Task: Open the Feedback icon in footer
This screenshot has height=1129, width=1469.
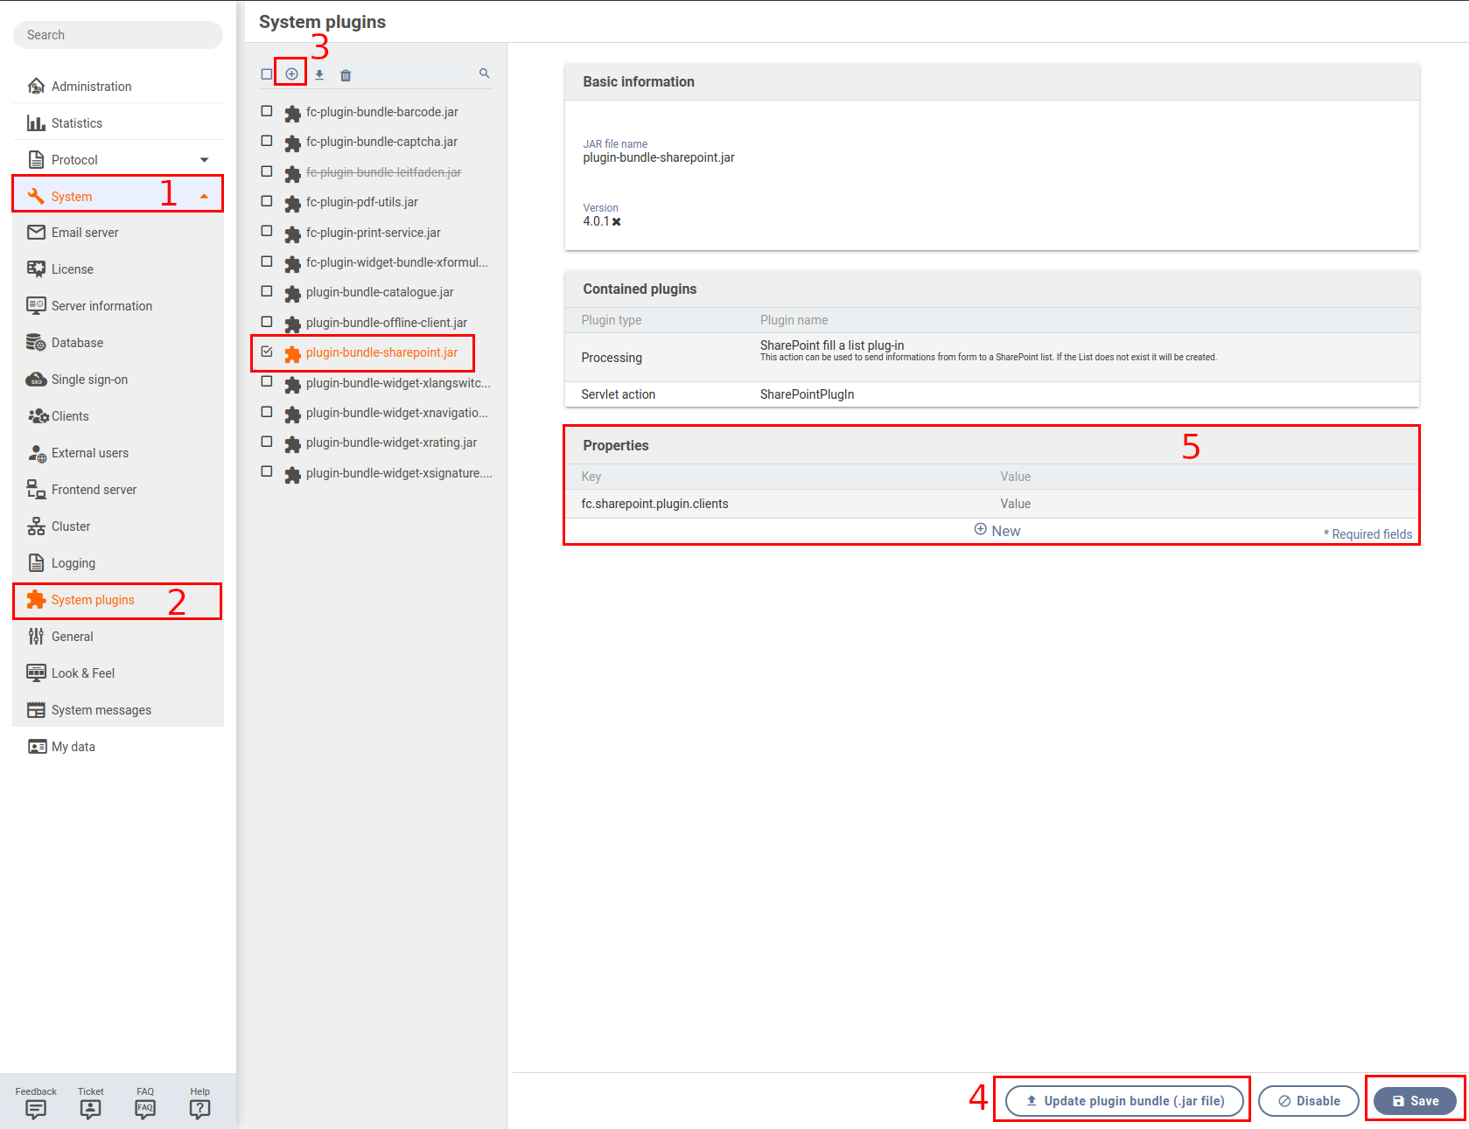Action: (x=36, y=1109)
